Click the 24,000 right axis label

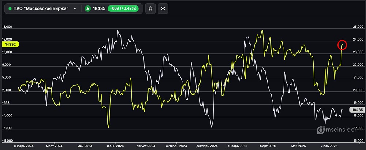click(358, 40)
